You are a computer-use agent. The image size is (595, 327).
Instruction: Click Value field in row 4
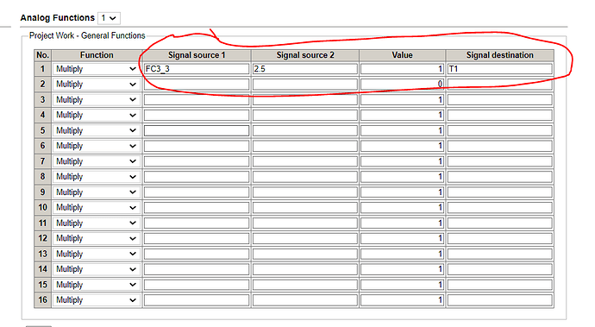(x=402, y=115)
